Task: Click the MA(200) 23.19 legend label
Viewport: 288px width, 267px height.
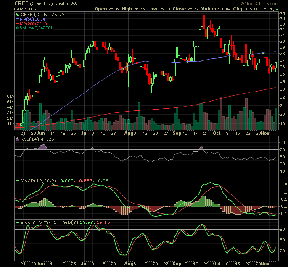Action: [34, 24]
